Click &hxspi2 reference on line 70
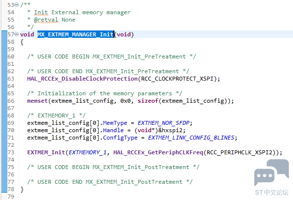This screenshot has height=200, width=293. pyautogui.click(x=170, y=130)
